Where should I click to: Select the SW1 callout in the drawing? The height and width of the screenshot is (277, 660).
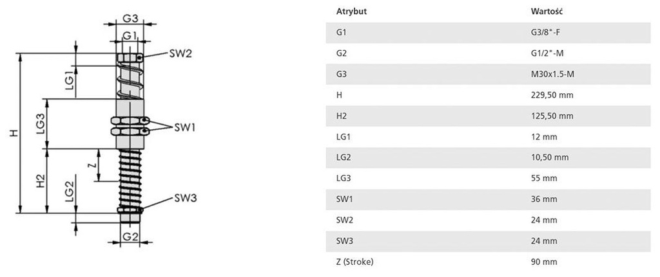point(184,127)
